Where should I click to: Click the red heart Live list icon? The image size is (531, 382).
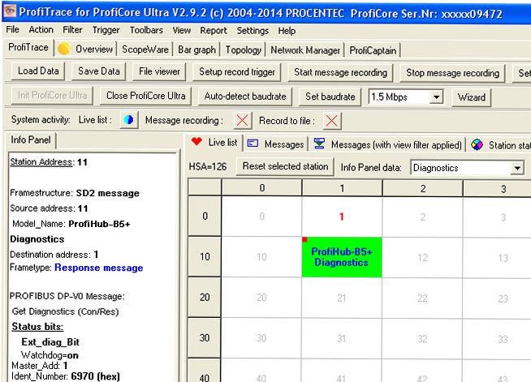pyautogui.click(x=196, y=141)
